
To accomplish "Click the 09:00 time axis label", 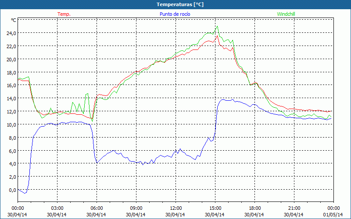I will (x=136, y=208).
